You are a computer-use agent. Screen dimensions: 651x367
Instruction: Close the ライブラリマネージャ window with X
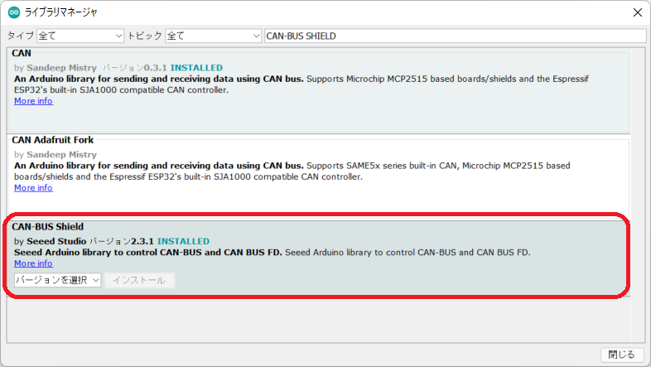pyautogui.click(x=638, y=12)
